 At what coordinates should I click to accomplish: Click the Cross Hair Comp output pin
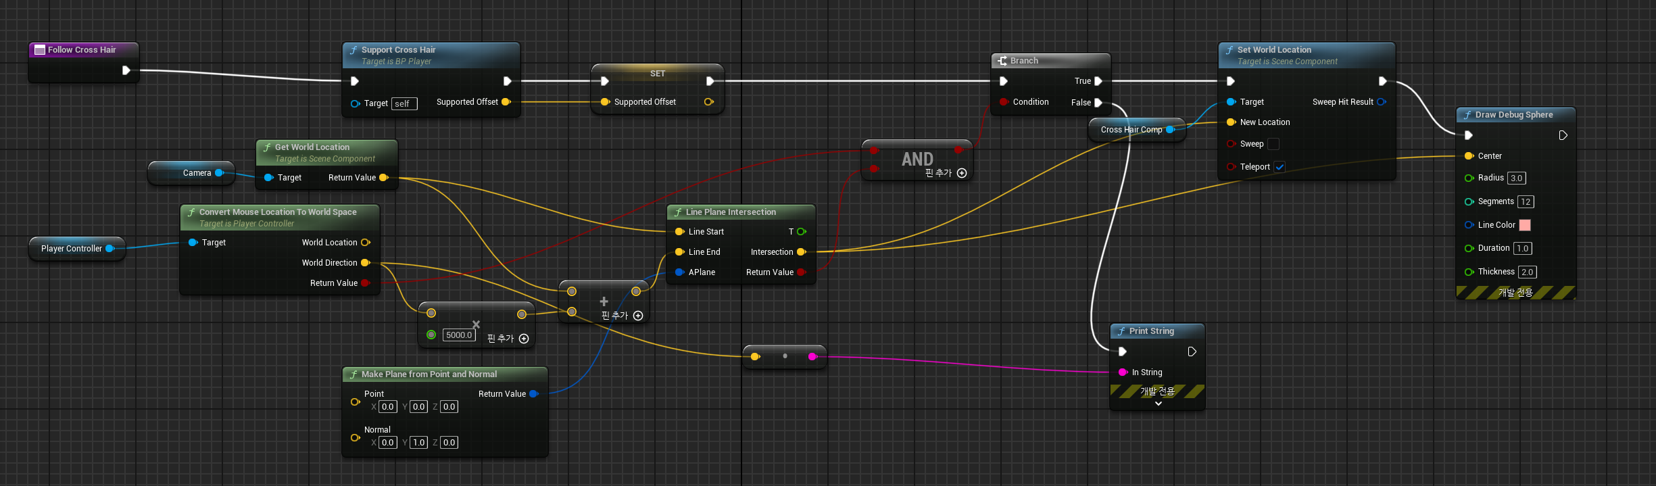coord(1170,130)
